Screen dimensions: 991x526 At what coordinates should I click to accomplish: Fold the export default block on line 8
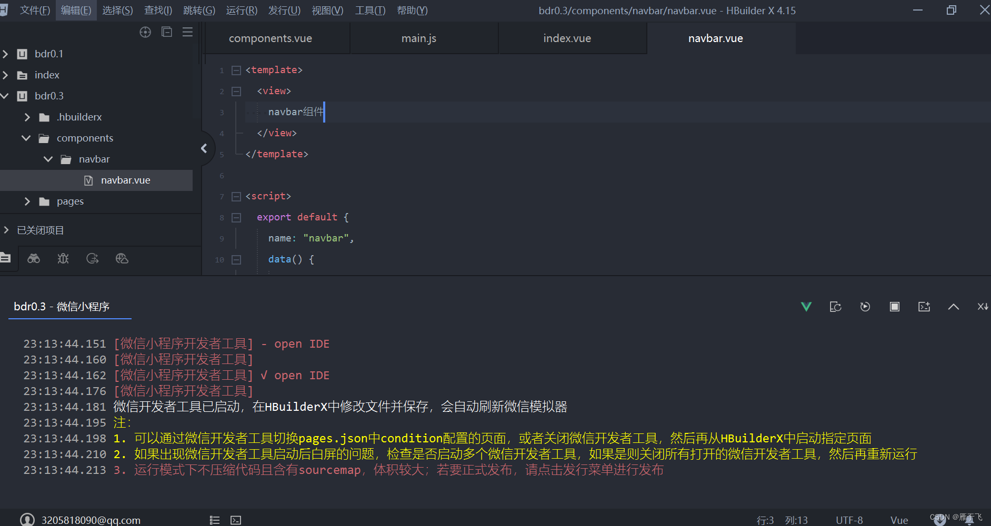[236, 217]
